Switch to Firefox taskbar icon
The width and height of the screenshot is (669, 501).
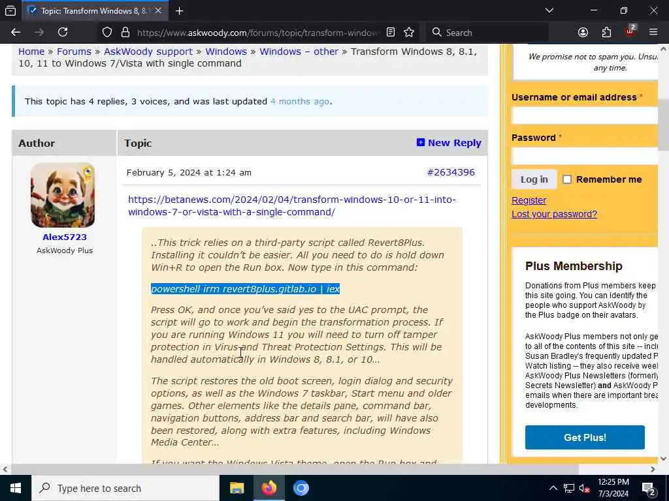[269, 488]
